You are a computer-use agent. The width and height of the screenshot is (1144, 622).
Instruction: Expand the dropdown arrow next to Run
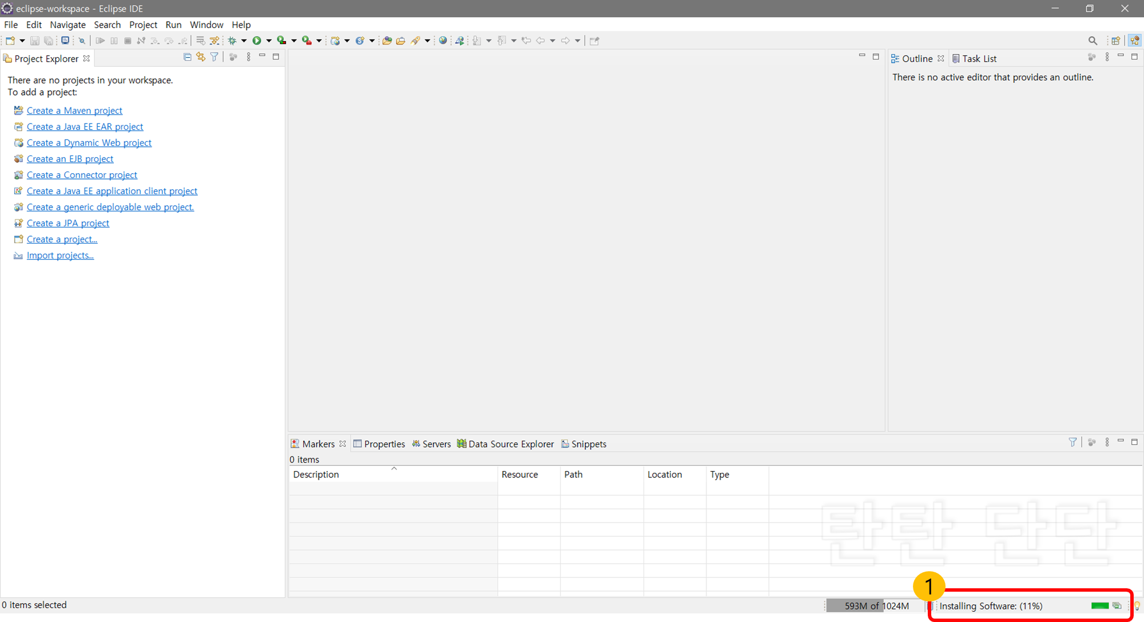269,41
